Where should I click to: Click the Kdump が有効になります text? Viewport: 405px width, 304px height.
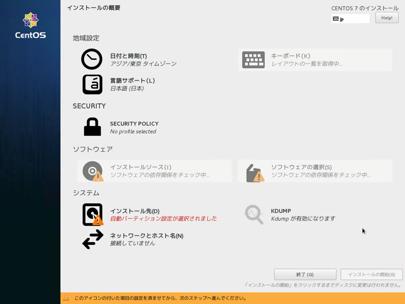303,218
